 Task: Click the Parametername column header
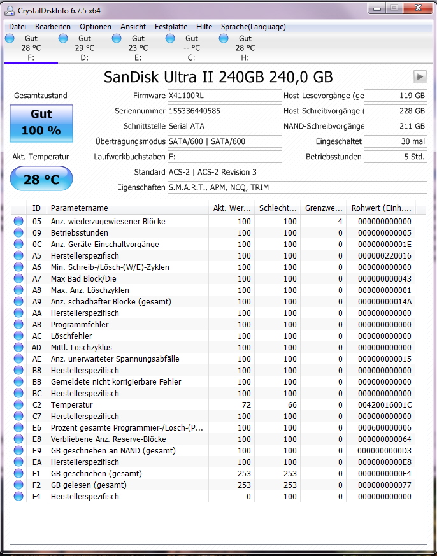pos(127,208)
